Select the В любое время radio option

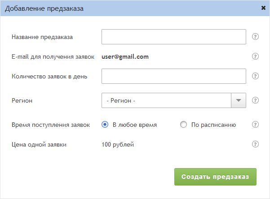pyautogui.click(x=105, y=125)
